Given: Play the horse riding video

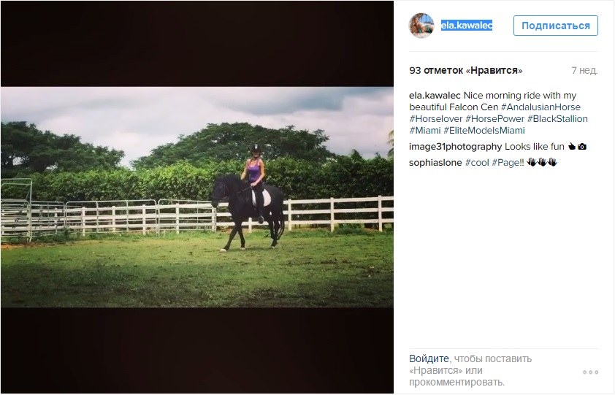Looking at the screenshot, I should 197,197.
